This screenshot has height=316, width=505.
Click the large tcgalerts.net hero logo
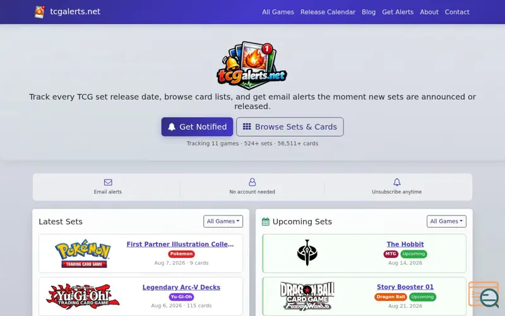tap(252, 66)
